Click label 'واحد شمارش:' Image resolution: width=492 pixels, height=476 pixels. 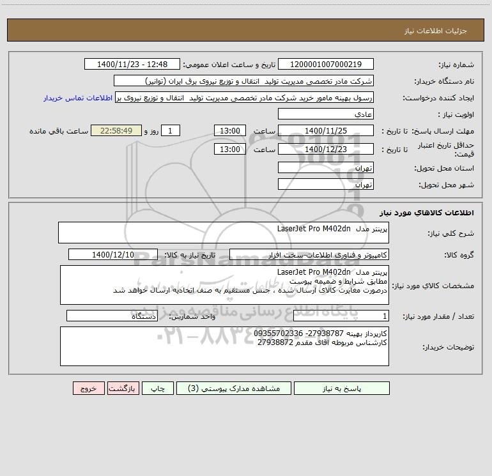(x=192, y=317)
